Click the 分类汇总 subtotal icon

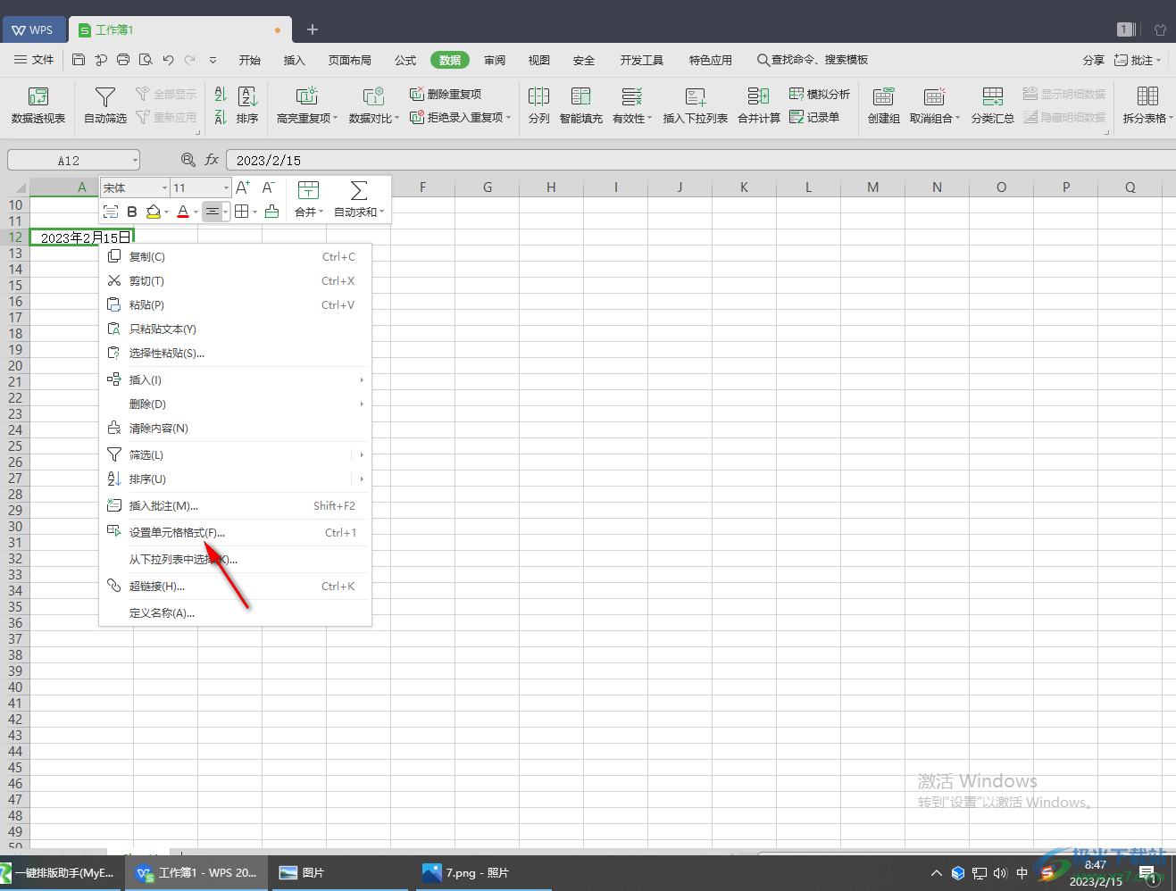pyautogui.click(x=993, y=105)
